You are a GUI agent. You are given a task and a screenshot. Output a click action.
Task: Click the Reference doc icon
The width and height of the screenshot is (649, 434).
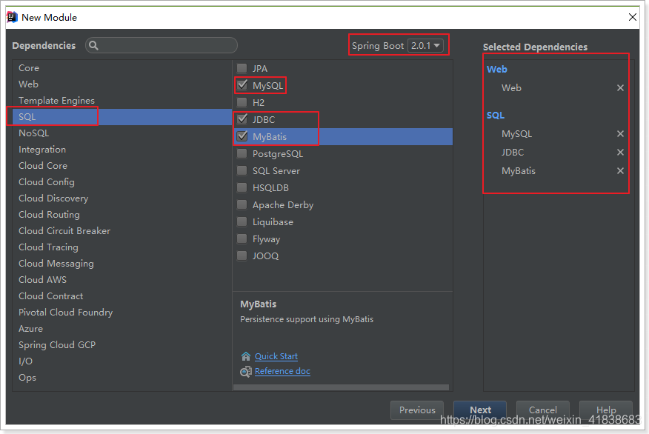pos(246,372)
